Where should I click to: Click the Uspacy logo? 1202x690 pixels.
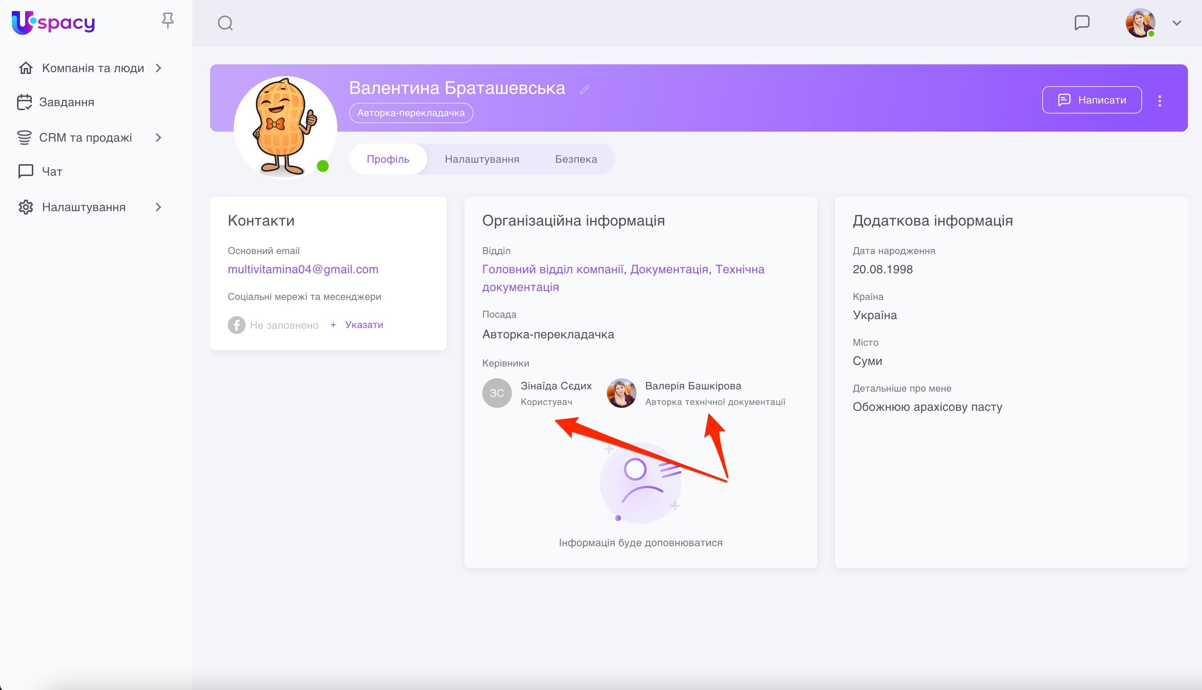[53, 22]
